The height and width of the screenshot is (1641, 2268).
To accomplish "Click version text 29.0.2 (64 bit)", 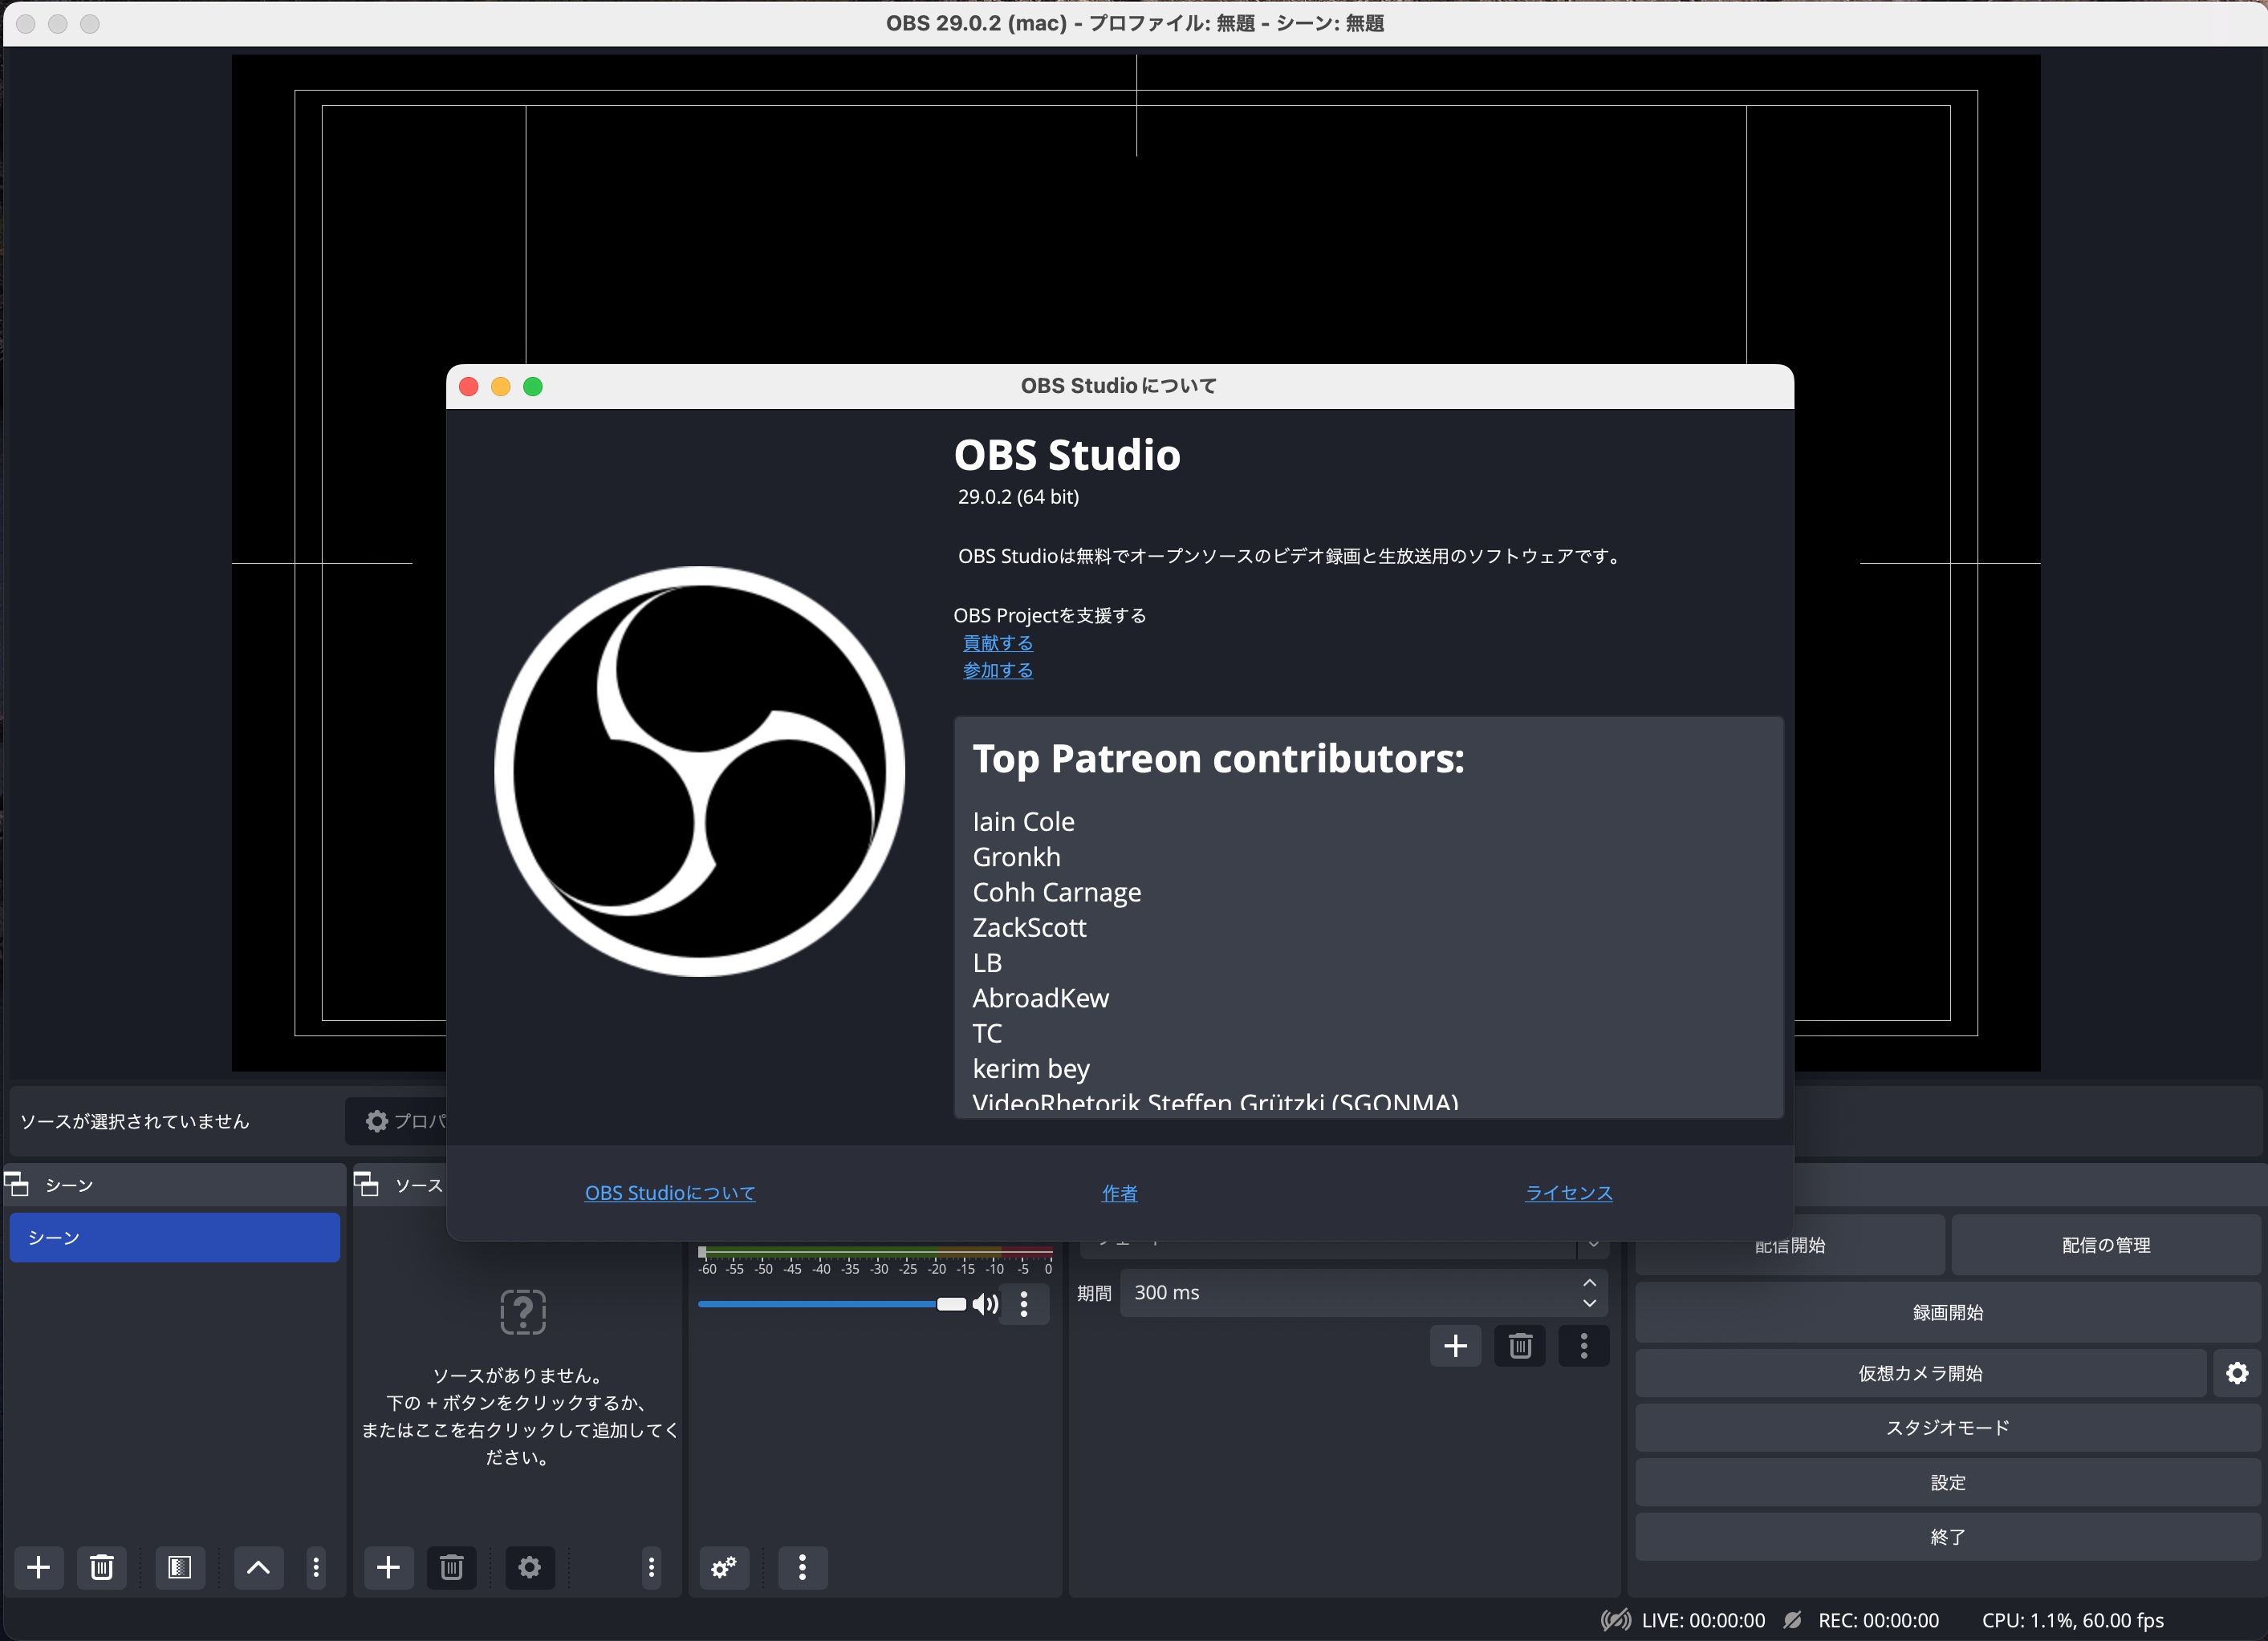I will [1018, 496].
